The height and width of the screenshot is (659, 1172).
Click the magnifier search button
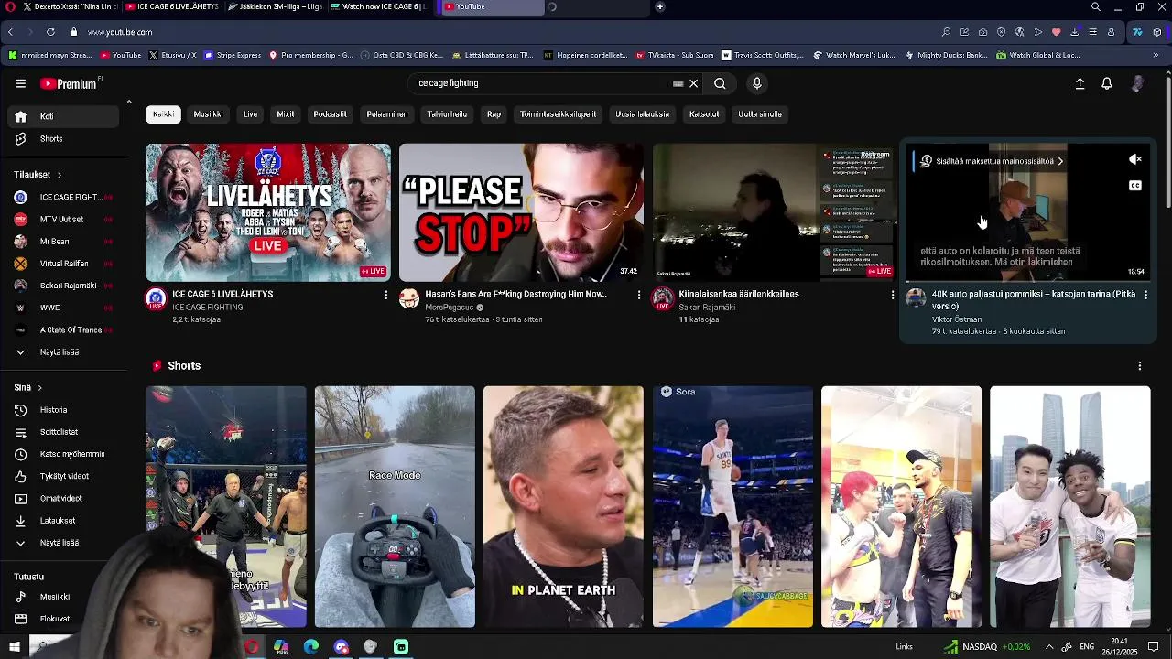720,83
